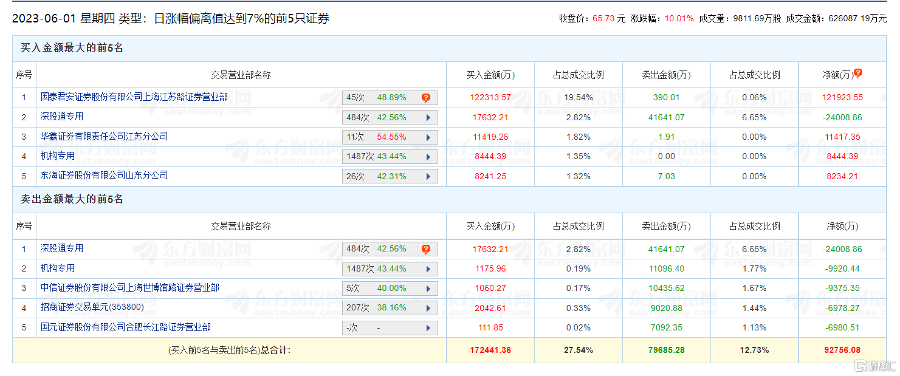Open 中信证券上海世博馆路证券营业部 link
The image size is (900, 376).
(x=130, y=287)
